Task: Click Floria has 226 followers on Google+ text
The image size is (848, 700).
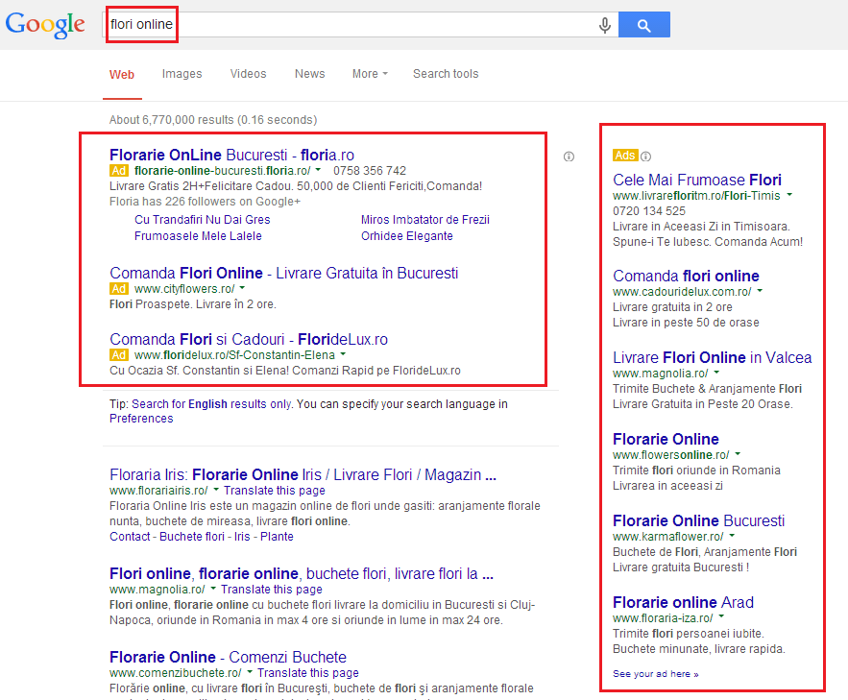Action: click(x=205, y=202)
